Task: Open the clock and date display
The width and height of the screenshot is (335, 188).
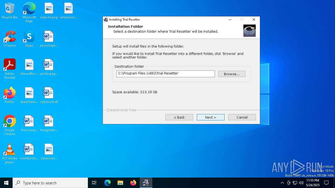Action: point(313,183)
